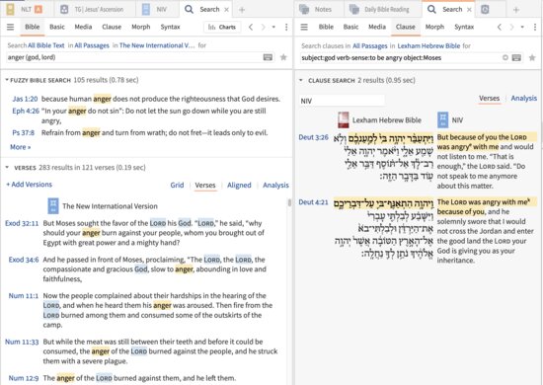Go back in right search history

(500, 27)
